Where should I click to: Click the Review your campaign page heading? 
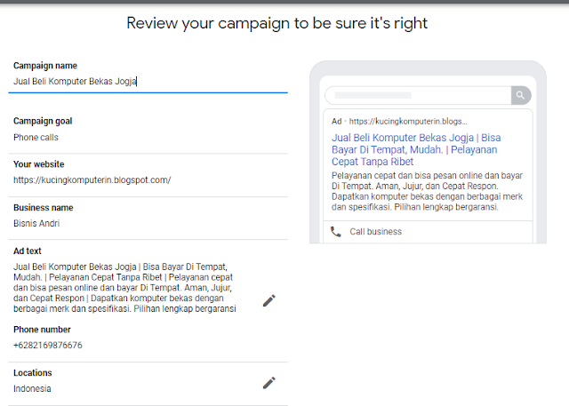[276, 23]
